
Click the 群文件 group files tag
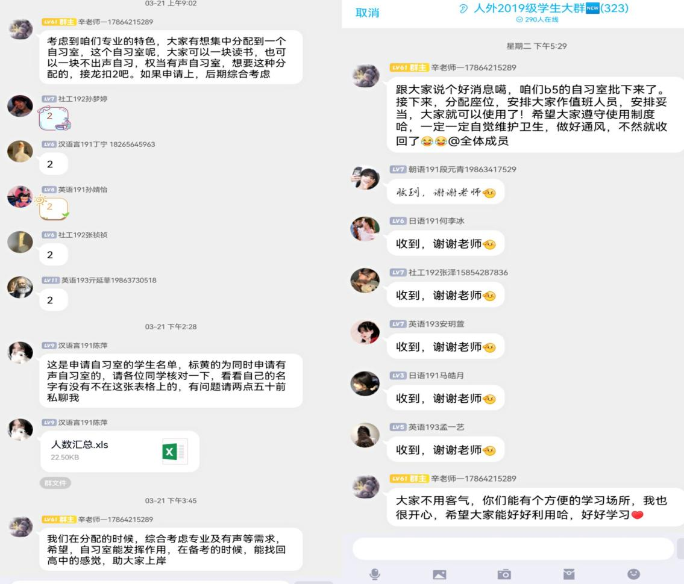pos(55,483)
